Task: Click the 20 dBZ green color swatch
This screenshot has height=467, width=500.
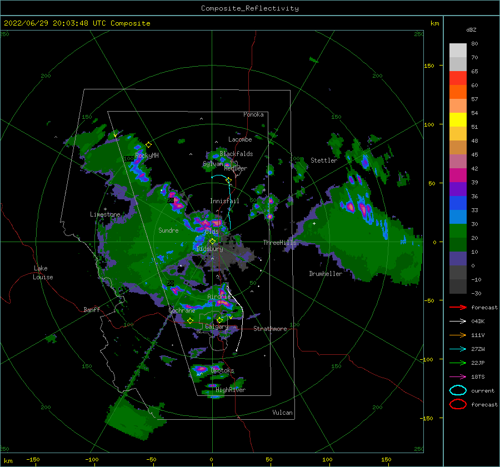Action: point(458,244)
